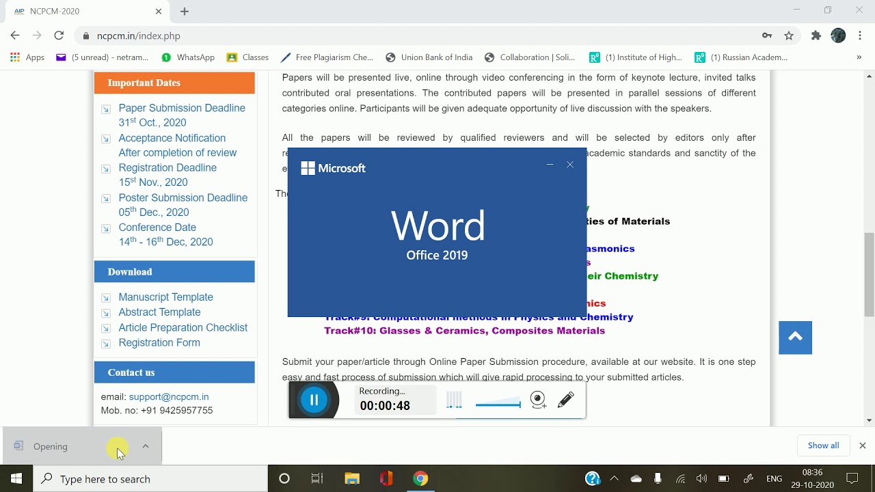Select the recorder pencil annotation tool

(x=566, y=400)
